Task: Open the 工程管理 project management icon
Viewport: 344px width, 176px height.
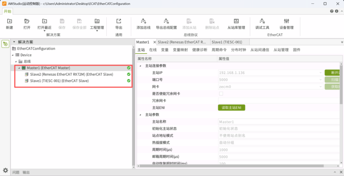Action: pyautogui.click(x=97, y=21)
